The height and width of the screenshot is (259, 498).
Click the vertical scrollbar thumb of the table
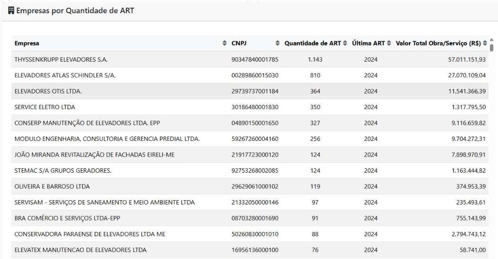coord(492,47)
